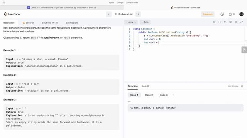Open the notes side panel icon
Viewport: 247px width, 138px height.
244,50
